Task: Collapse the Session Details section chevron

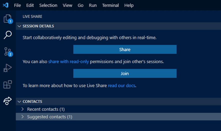Action: coord(19,26)
